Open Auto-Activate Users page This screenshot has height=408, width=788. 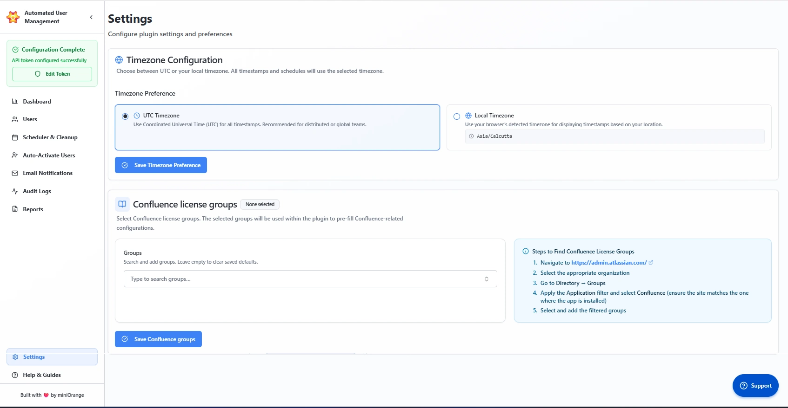coord(52,155)
